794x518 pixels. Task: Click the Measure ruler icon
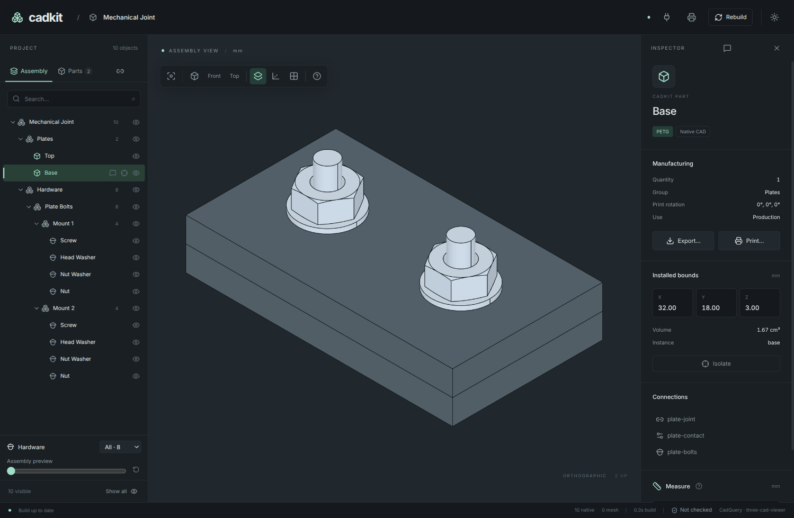tap(657, 486)
